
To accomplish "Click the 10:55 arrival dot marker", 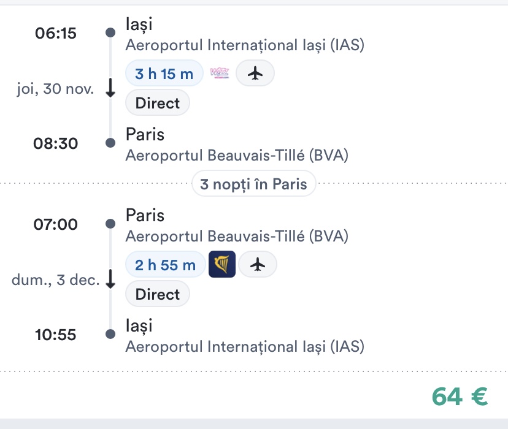I will (110, 335).
